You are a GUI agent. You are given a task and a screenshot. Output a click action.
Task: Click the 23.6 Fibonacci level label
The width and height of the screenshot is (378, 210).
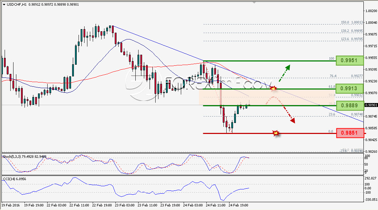pos(332,114)
